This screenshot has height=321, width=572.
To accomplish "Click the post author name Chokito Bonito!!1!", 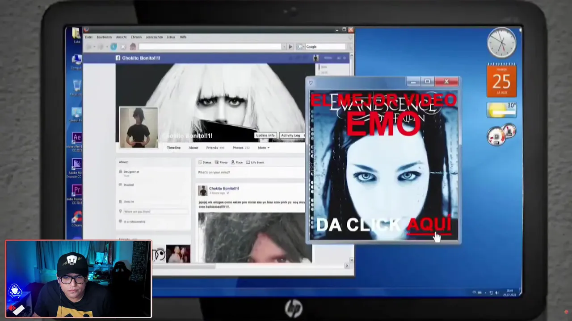I will [224, 188].
